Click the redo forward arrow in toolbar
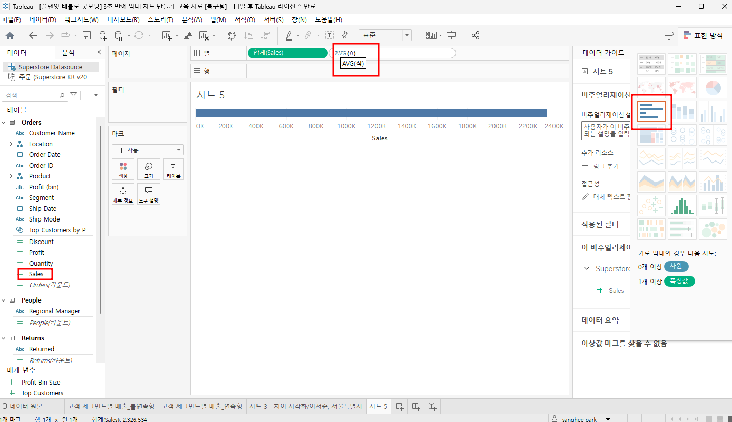 point(50,35)
